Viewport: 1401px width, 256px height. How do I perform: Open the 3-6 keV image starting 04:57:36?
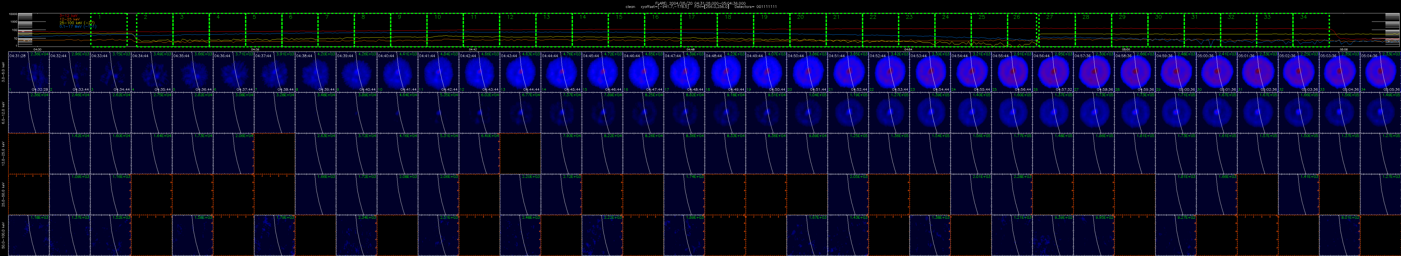click(1094, 72)
